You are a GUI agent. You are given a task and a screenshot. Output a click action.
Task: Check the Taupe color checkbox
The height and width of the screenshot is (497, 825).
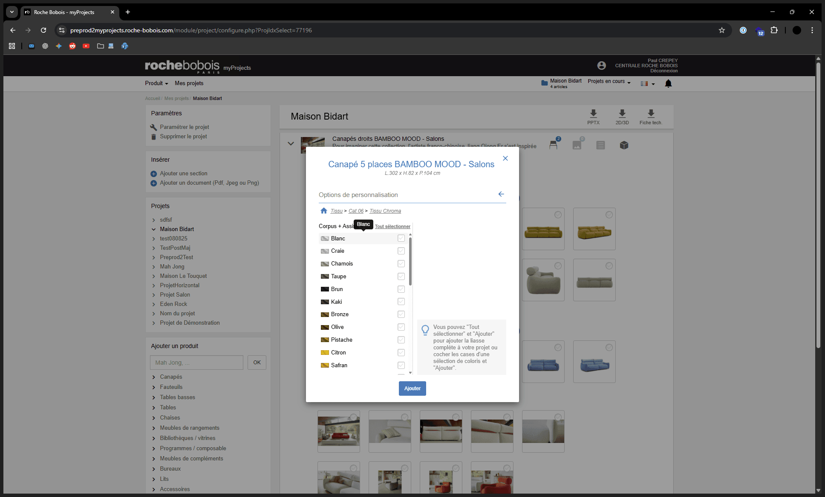(401, 276)
